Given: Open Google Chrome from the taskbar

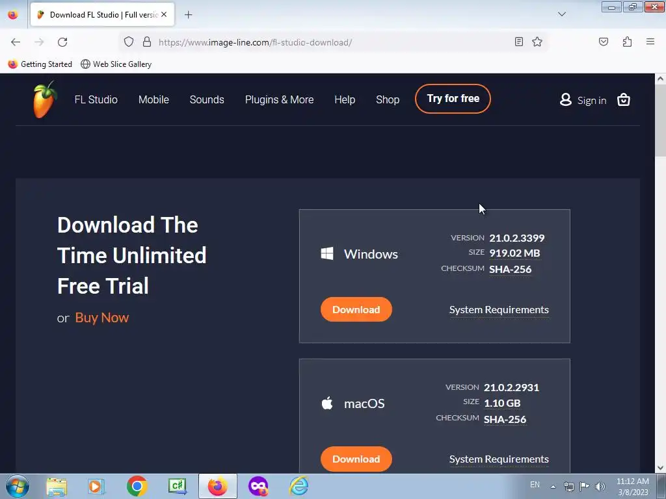Looking at the screenshot, I should coord(137,486).
